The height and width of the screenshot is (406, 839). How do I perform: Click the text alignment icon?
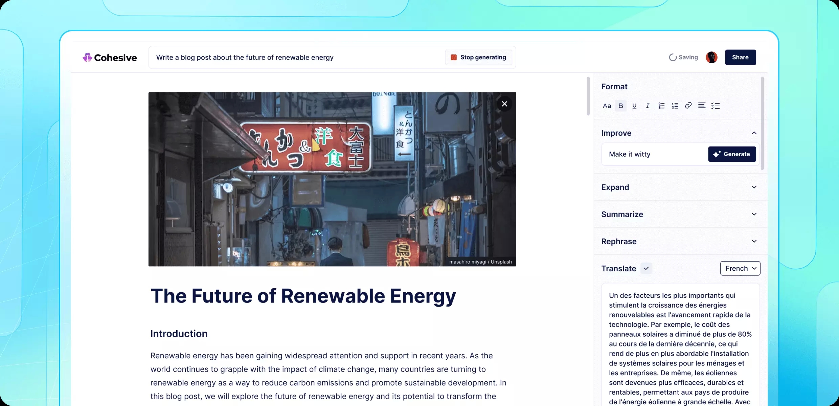tap(702, 106)
